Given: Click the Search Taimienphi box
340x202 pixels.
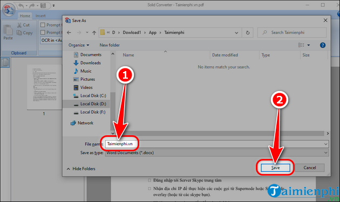Looking at the screenshot, I should point(292,32).
